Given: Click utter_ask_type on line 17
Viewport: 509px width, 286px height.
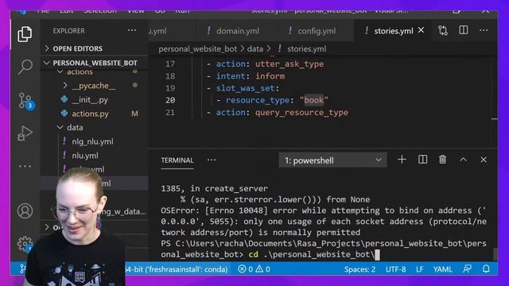Looking at the screenshot, I should pos(289,64).
